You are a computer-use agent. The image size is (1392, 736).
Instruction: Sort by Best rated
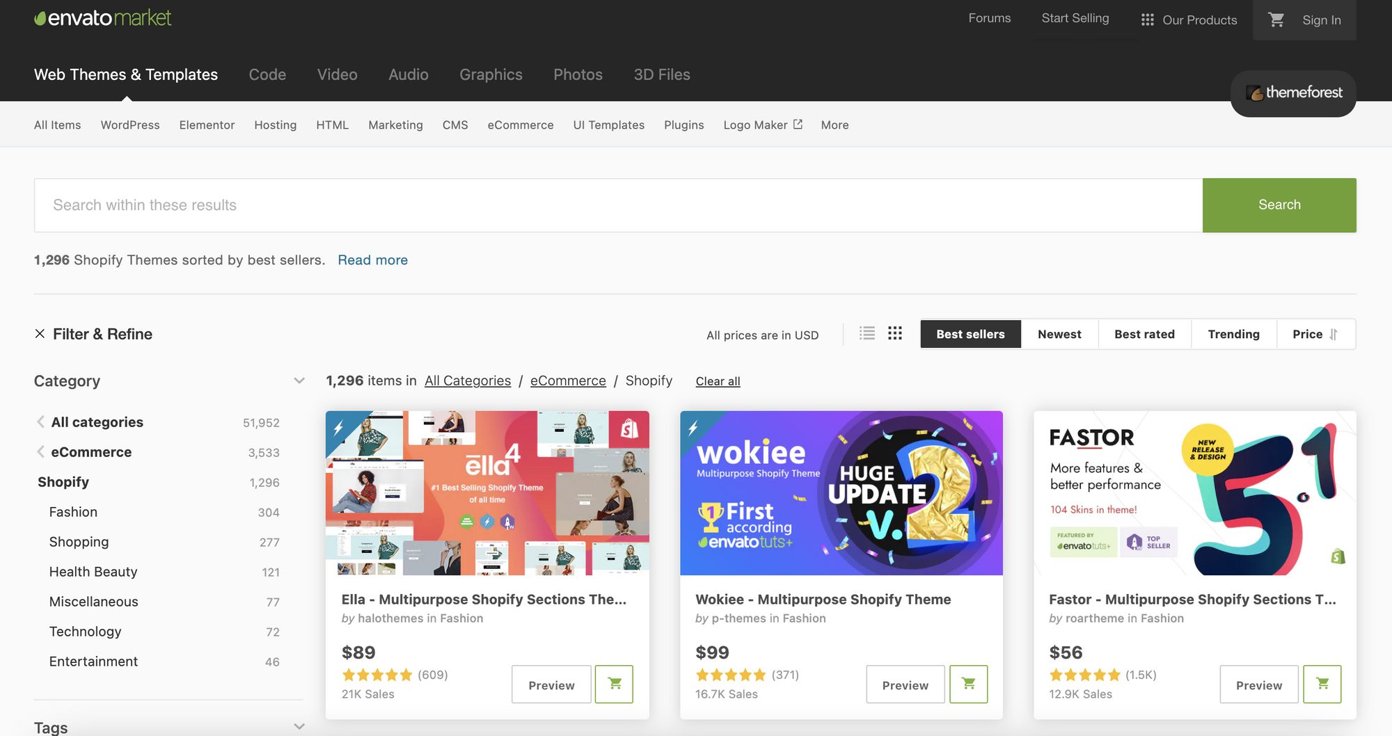coord(1145,334)
